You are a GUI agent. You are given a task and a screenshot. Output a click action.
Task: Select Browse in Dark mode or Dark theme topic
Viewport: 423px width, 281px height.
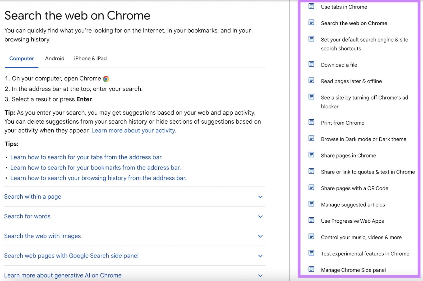(364, 139)
